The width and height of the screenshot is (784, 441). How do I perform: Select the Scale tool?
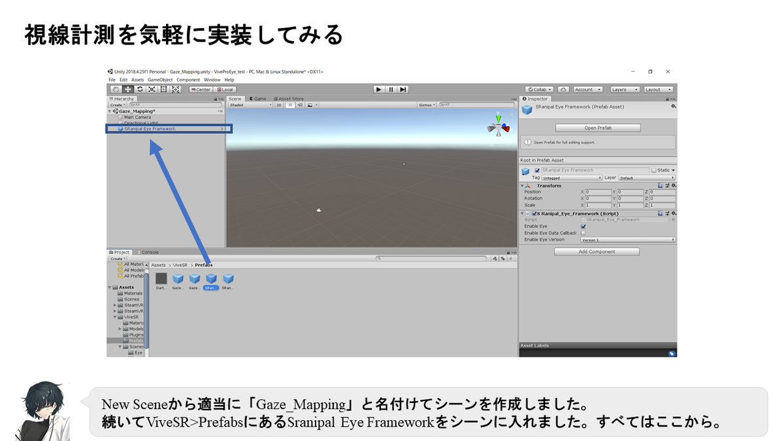point(152,90)
